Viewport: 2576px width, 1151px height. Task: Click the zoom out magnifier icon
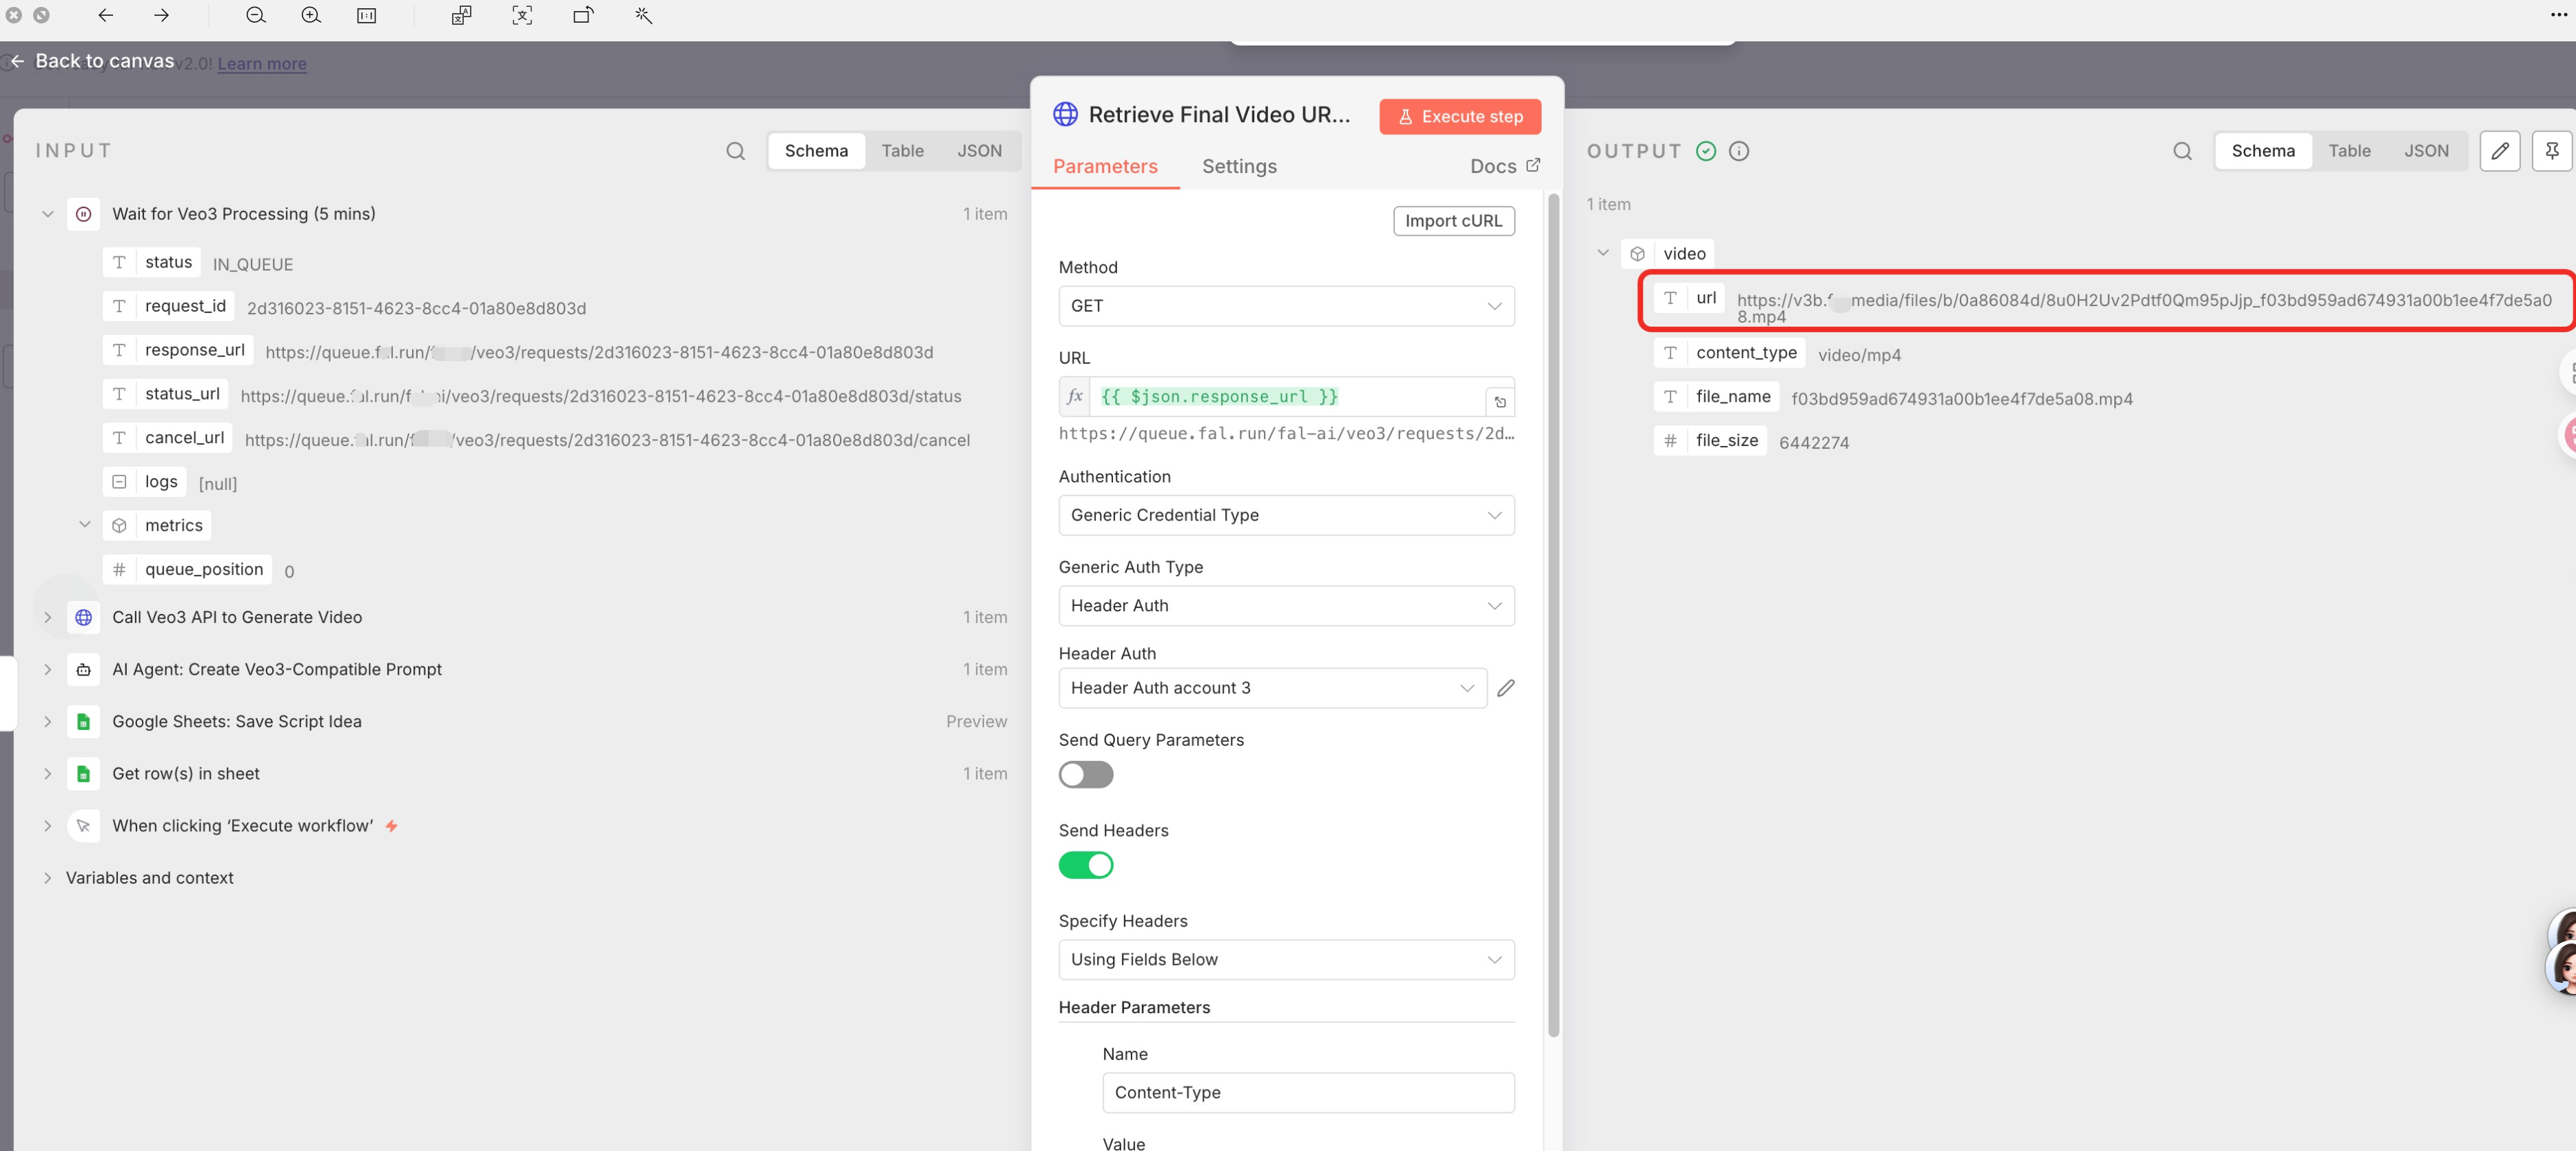tap(256, 15)
